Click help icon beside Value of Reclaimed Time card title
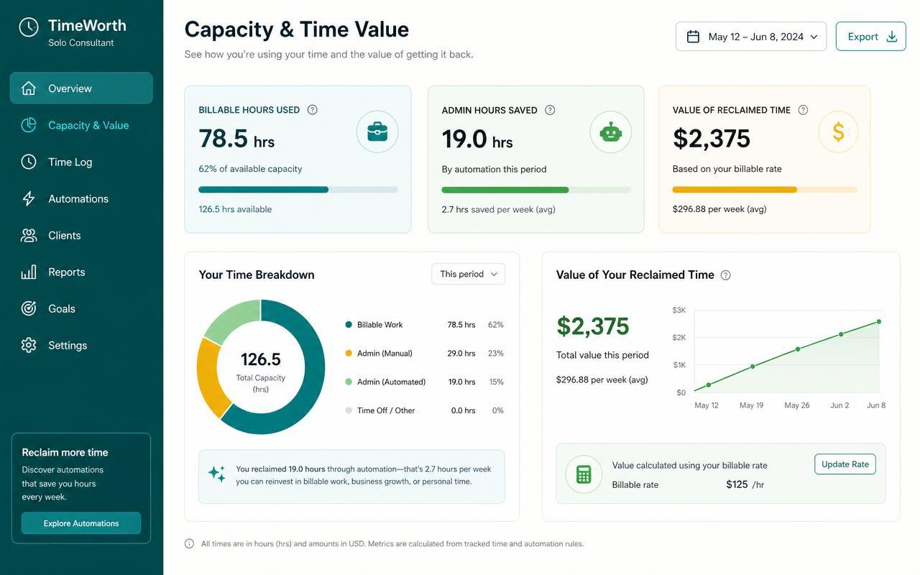 (x=803, y=110)
